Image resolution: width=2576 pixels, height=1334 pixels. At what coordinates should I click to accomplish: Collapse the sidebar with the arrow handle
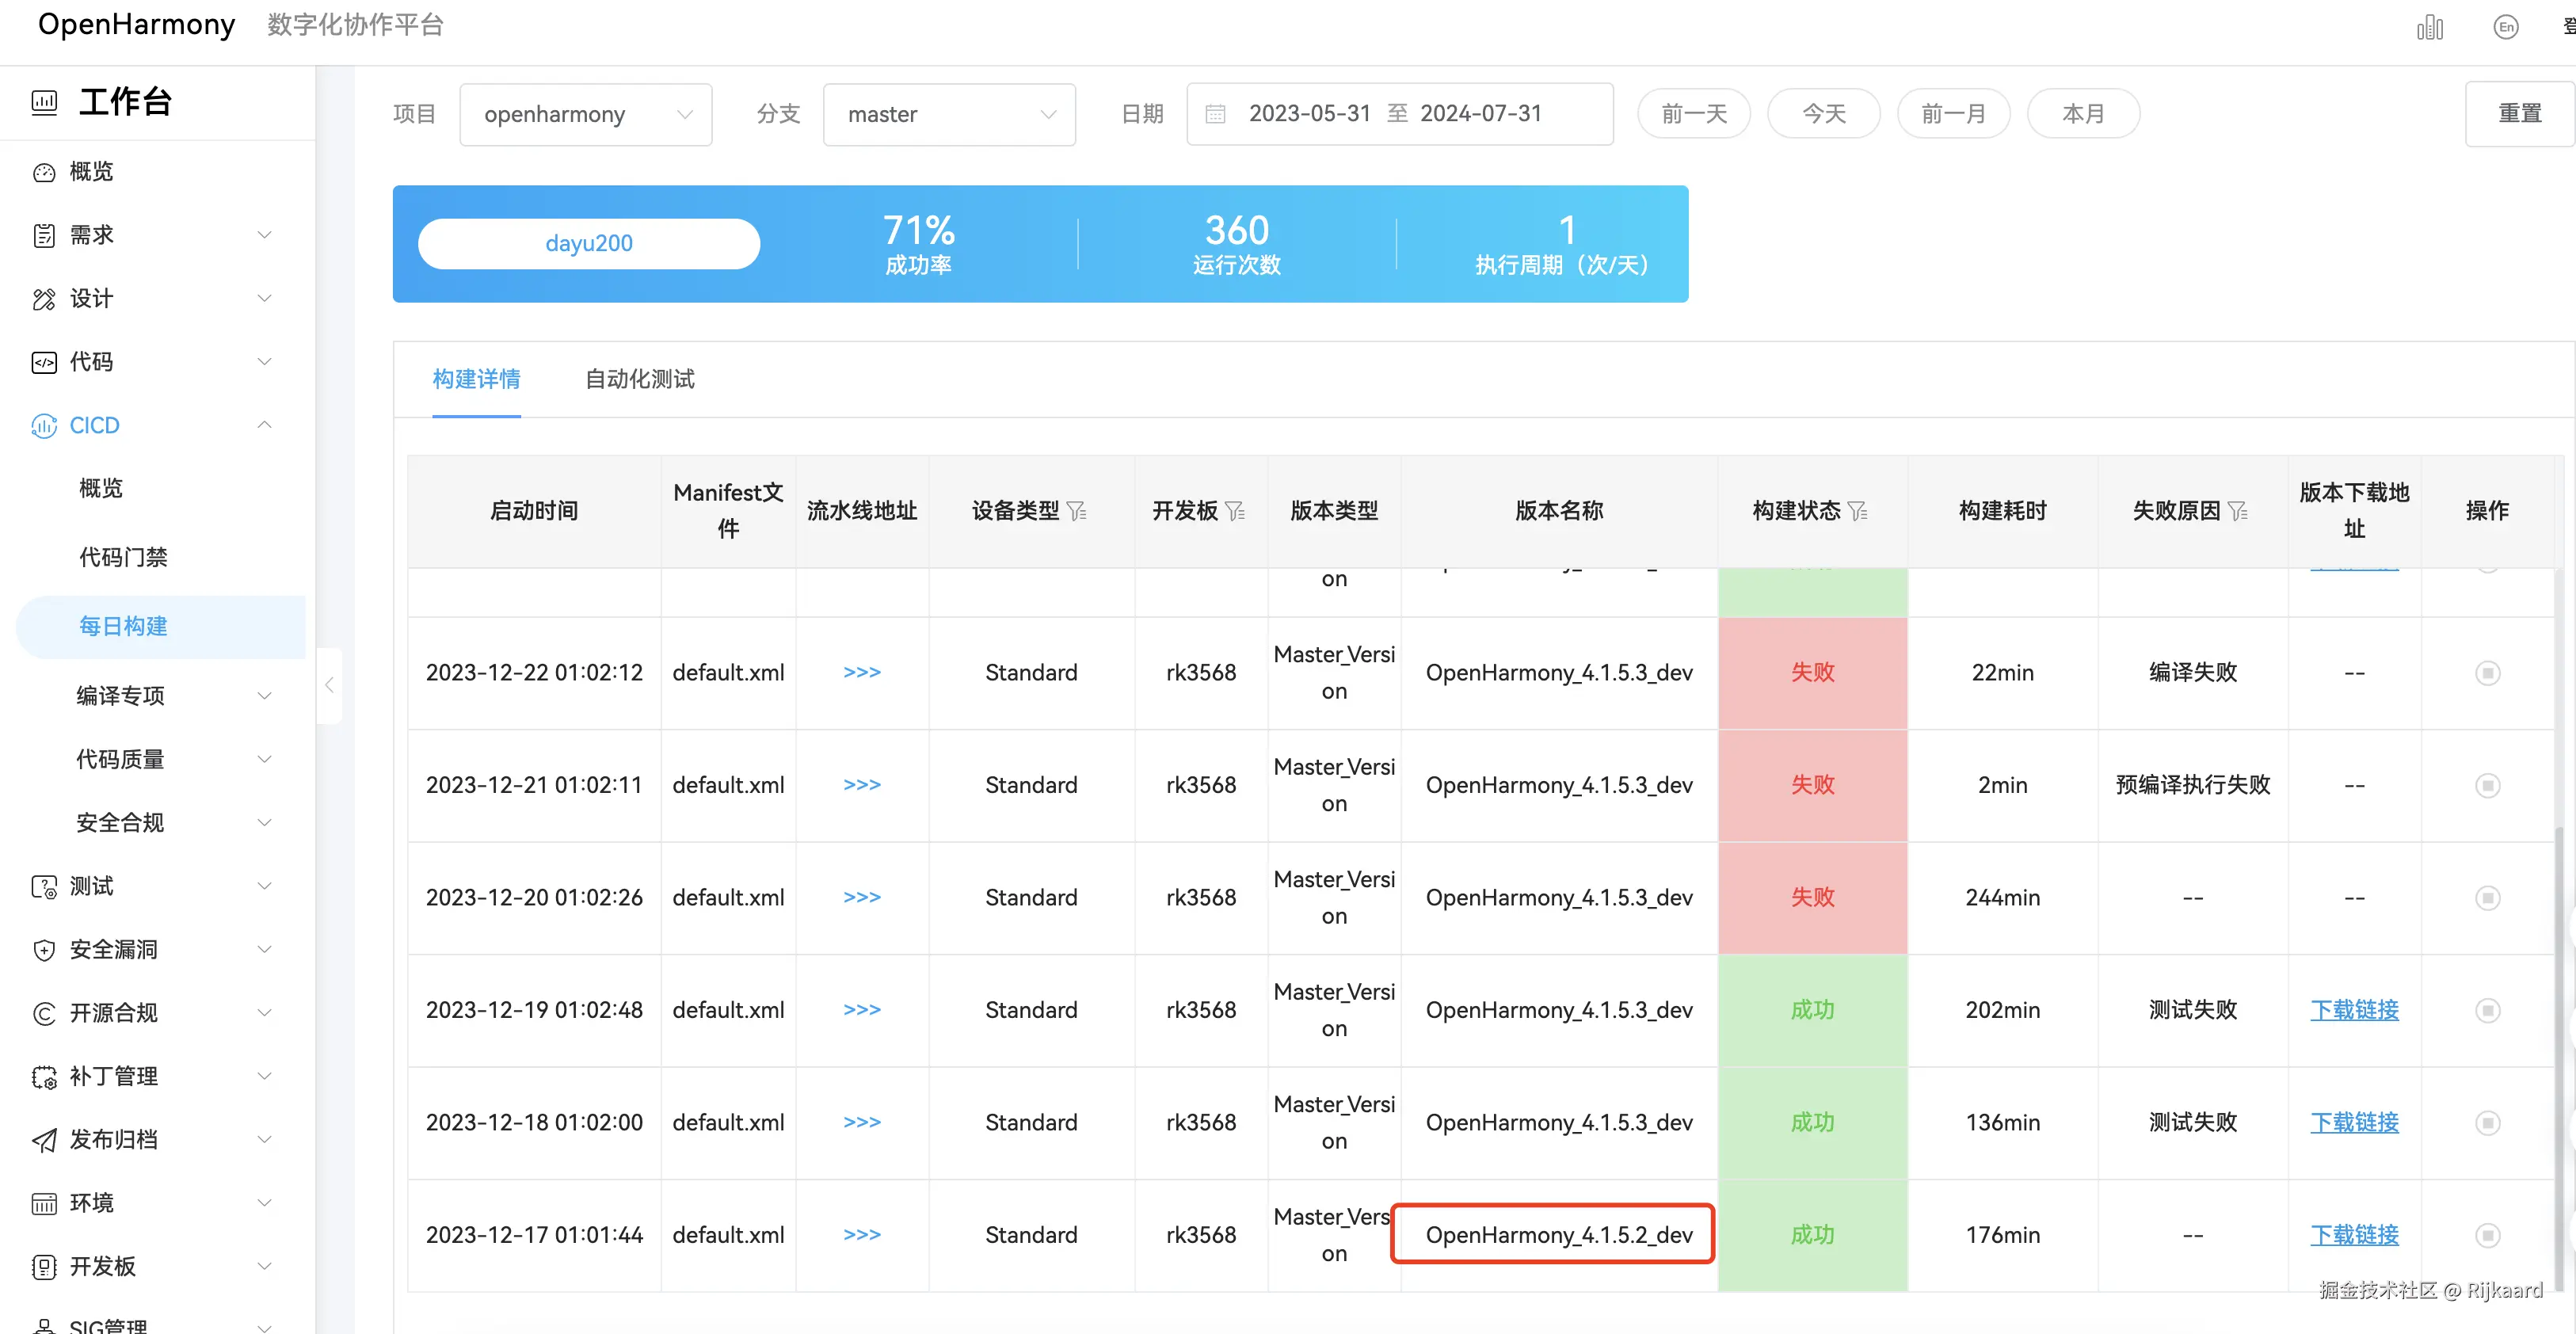pos(329,685)
